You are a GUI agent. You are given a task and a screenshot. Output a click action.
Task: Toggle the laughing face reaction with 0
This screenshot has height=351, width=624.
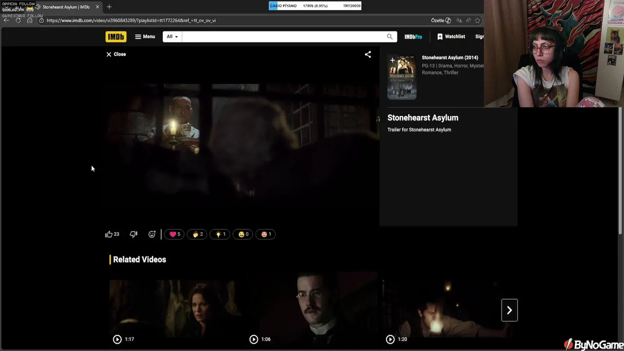243,234
